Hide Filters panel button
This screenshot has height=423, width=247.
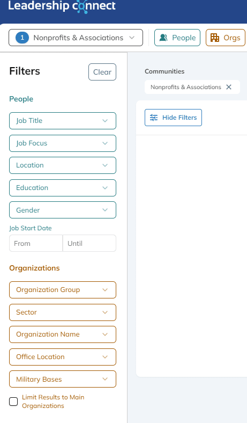pos(173,118)
